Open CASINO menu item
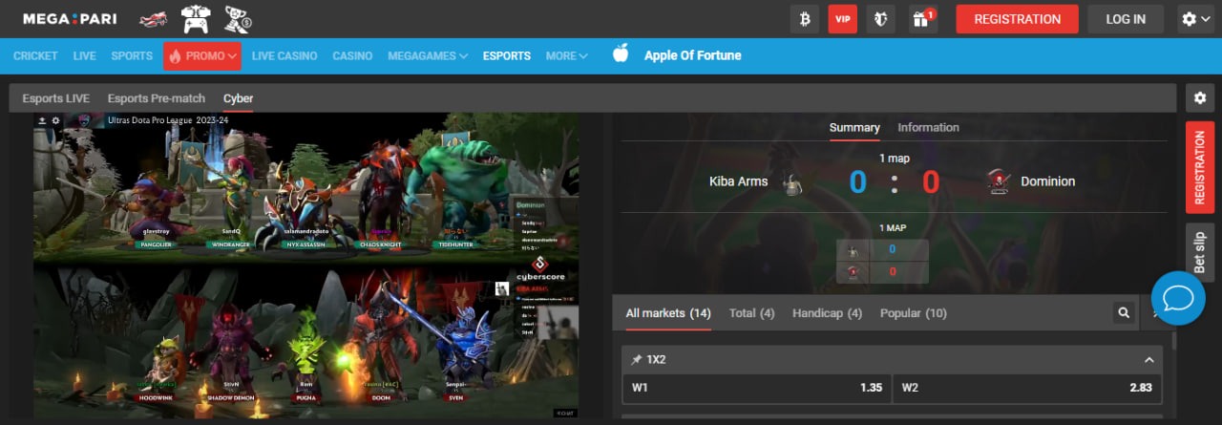Viewport: 1222px width, 425px height. (x=352, y=56)
